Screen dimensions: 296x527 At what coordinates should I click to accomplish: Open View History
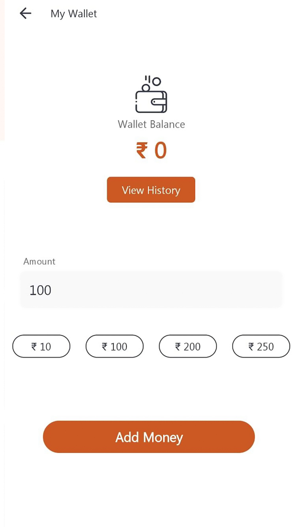pos(151,190)
